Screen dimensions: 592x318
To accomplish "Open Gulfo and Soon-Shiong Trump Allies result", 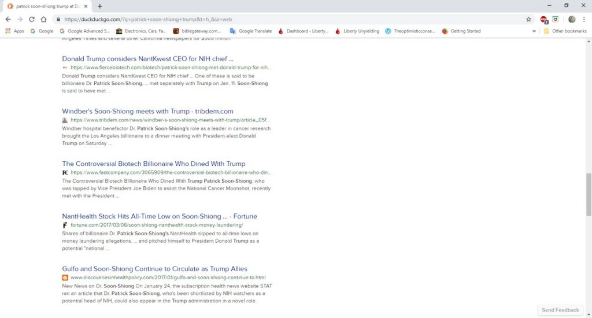I will (154, 268).
